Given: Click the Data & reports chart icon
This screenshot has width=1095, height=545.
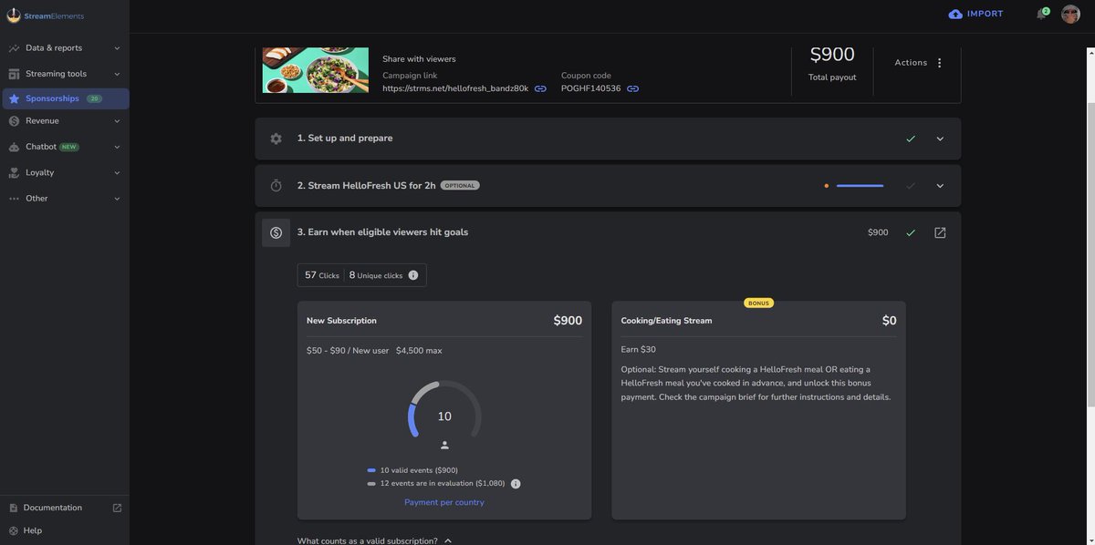Looking at the screenshot, I should [x=14, y=48].
